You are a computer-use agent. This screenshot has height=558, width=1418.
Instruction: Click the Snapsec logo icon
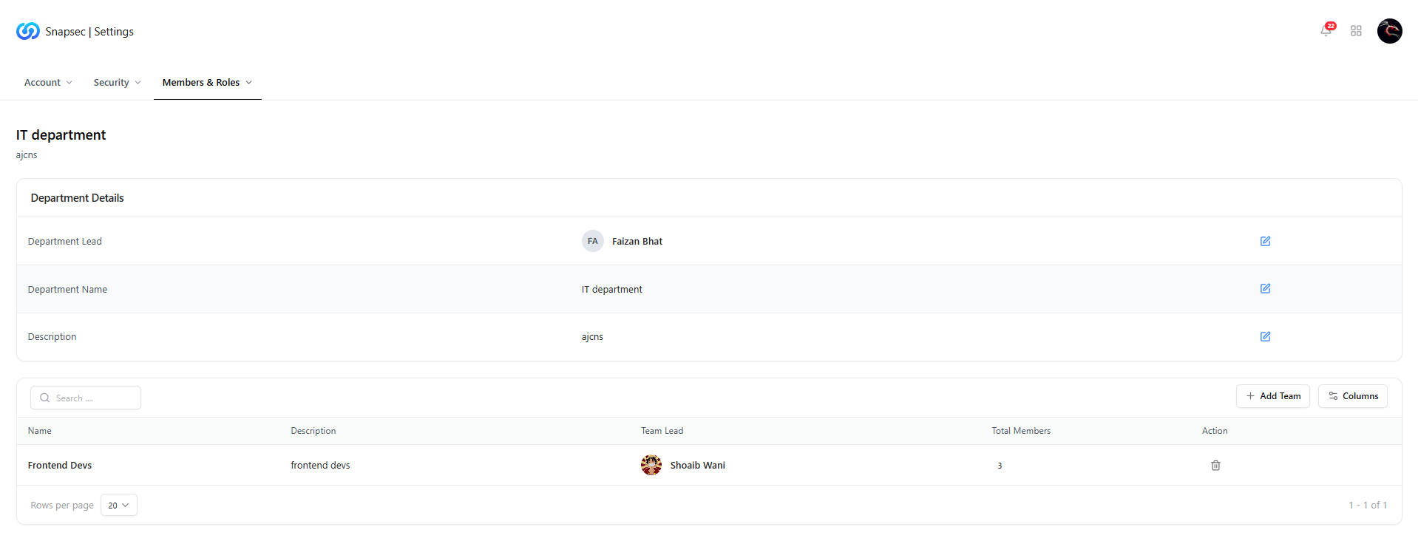click(x=28, y=31)
